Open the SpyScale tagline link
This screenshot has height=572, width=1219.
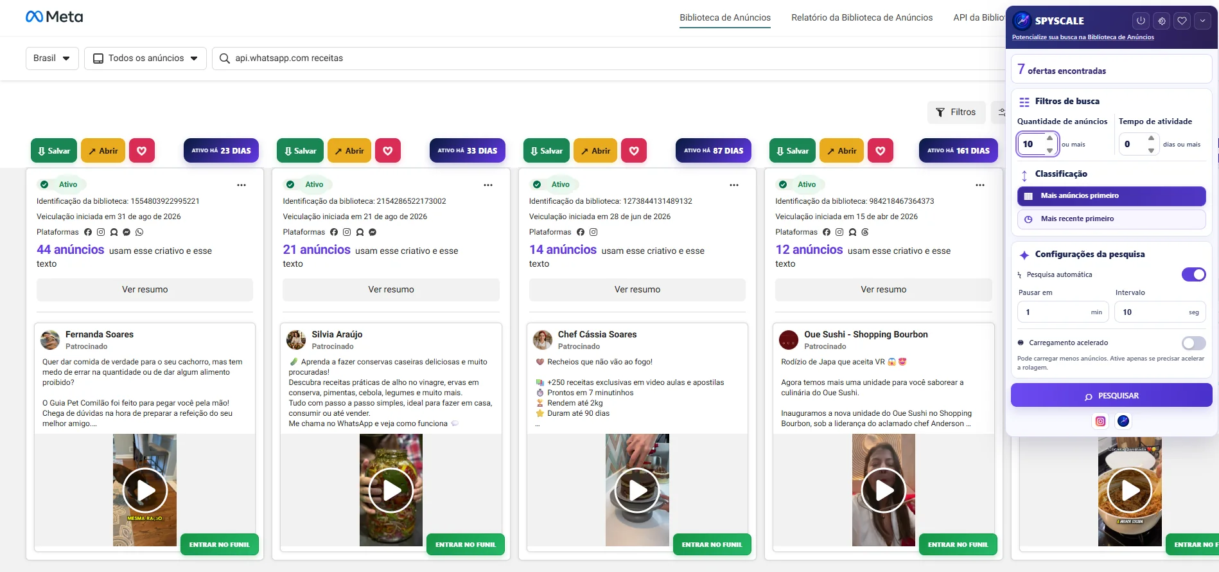(x=1083, y=37)
